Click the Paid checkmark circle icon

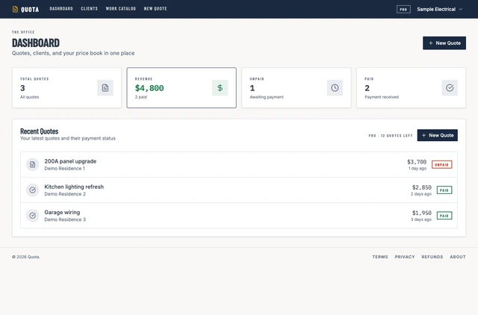[450, 88]
